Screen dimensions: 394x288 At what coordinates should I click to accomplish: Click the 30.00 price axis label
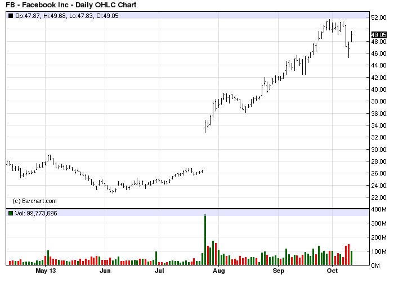coord(379,150)
